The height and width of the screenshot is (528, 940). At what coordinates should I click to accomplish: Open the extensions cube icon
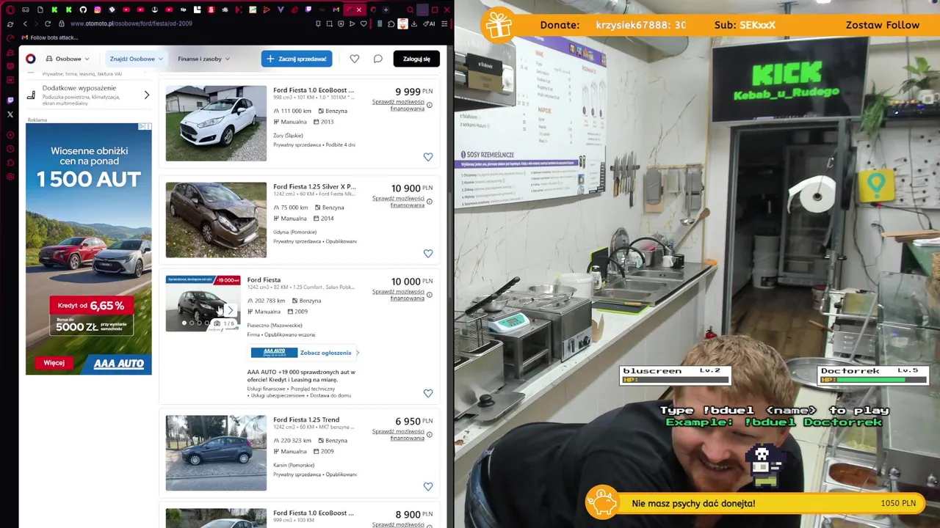391,23
